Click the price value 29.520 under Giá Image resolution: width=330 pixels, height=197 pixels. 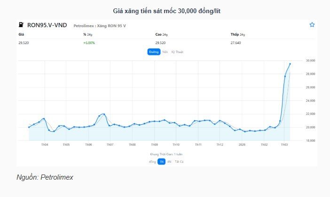pos(24,43)
